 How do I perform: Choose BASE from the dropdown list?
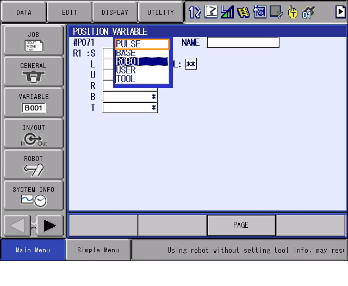click(142, 53)
